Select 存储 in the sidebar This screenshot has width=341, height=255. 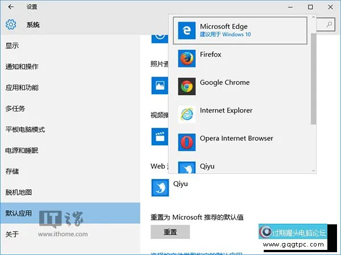12,171
